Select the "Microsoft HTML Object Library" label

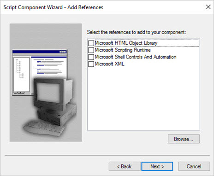[x=126, y=43]
